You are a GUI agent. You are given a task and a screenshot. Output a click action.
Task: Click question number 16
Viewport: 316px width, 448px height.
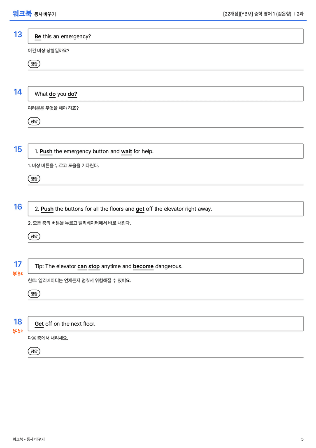click(18, 207)
